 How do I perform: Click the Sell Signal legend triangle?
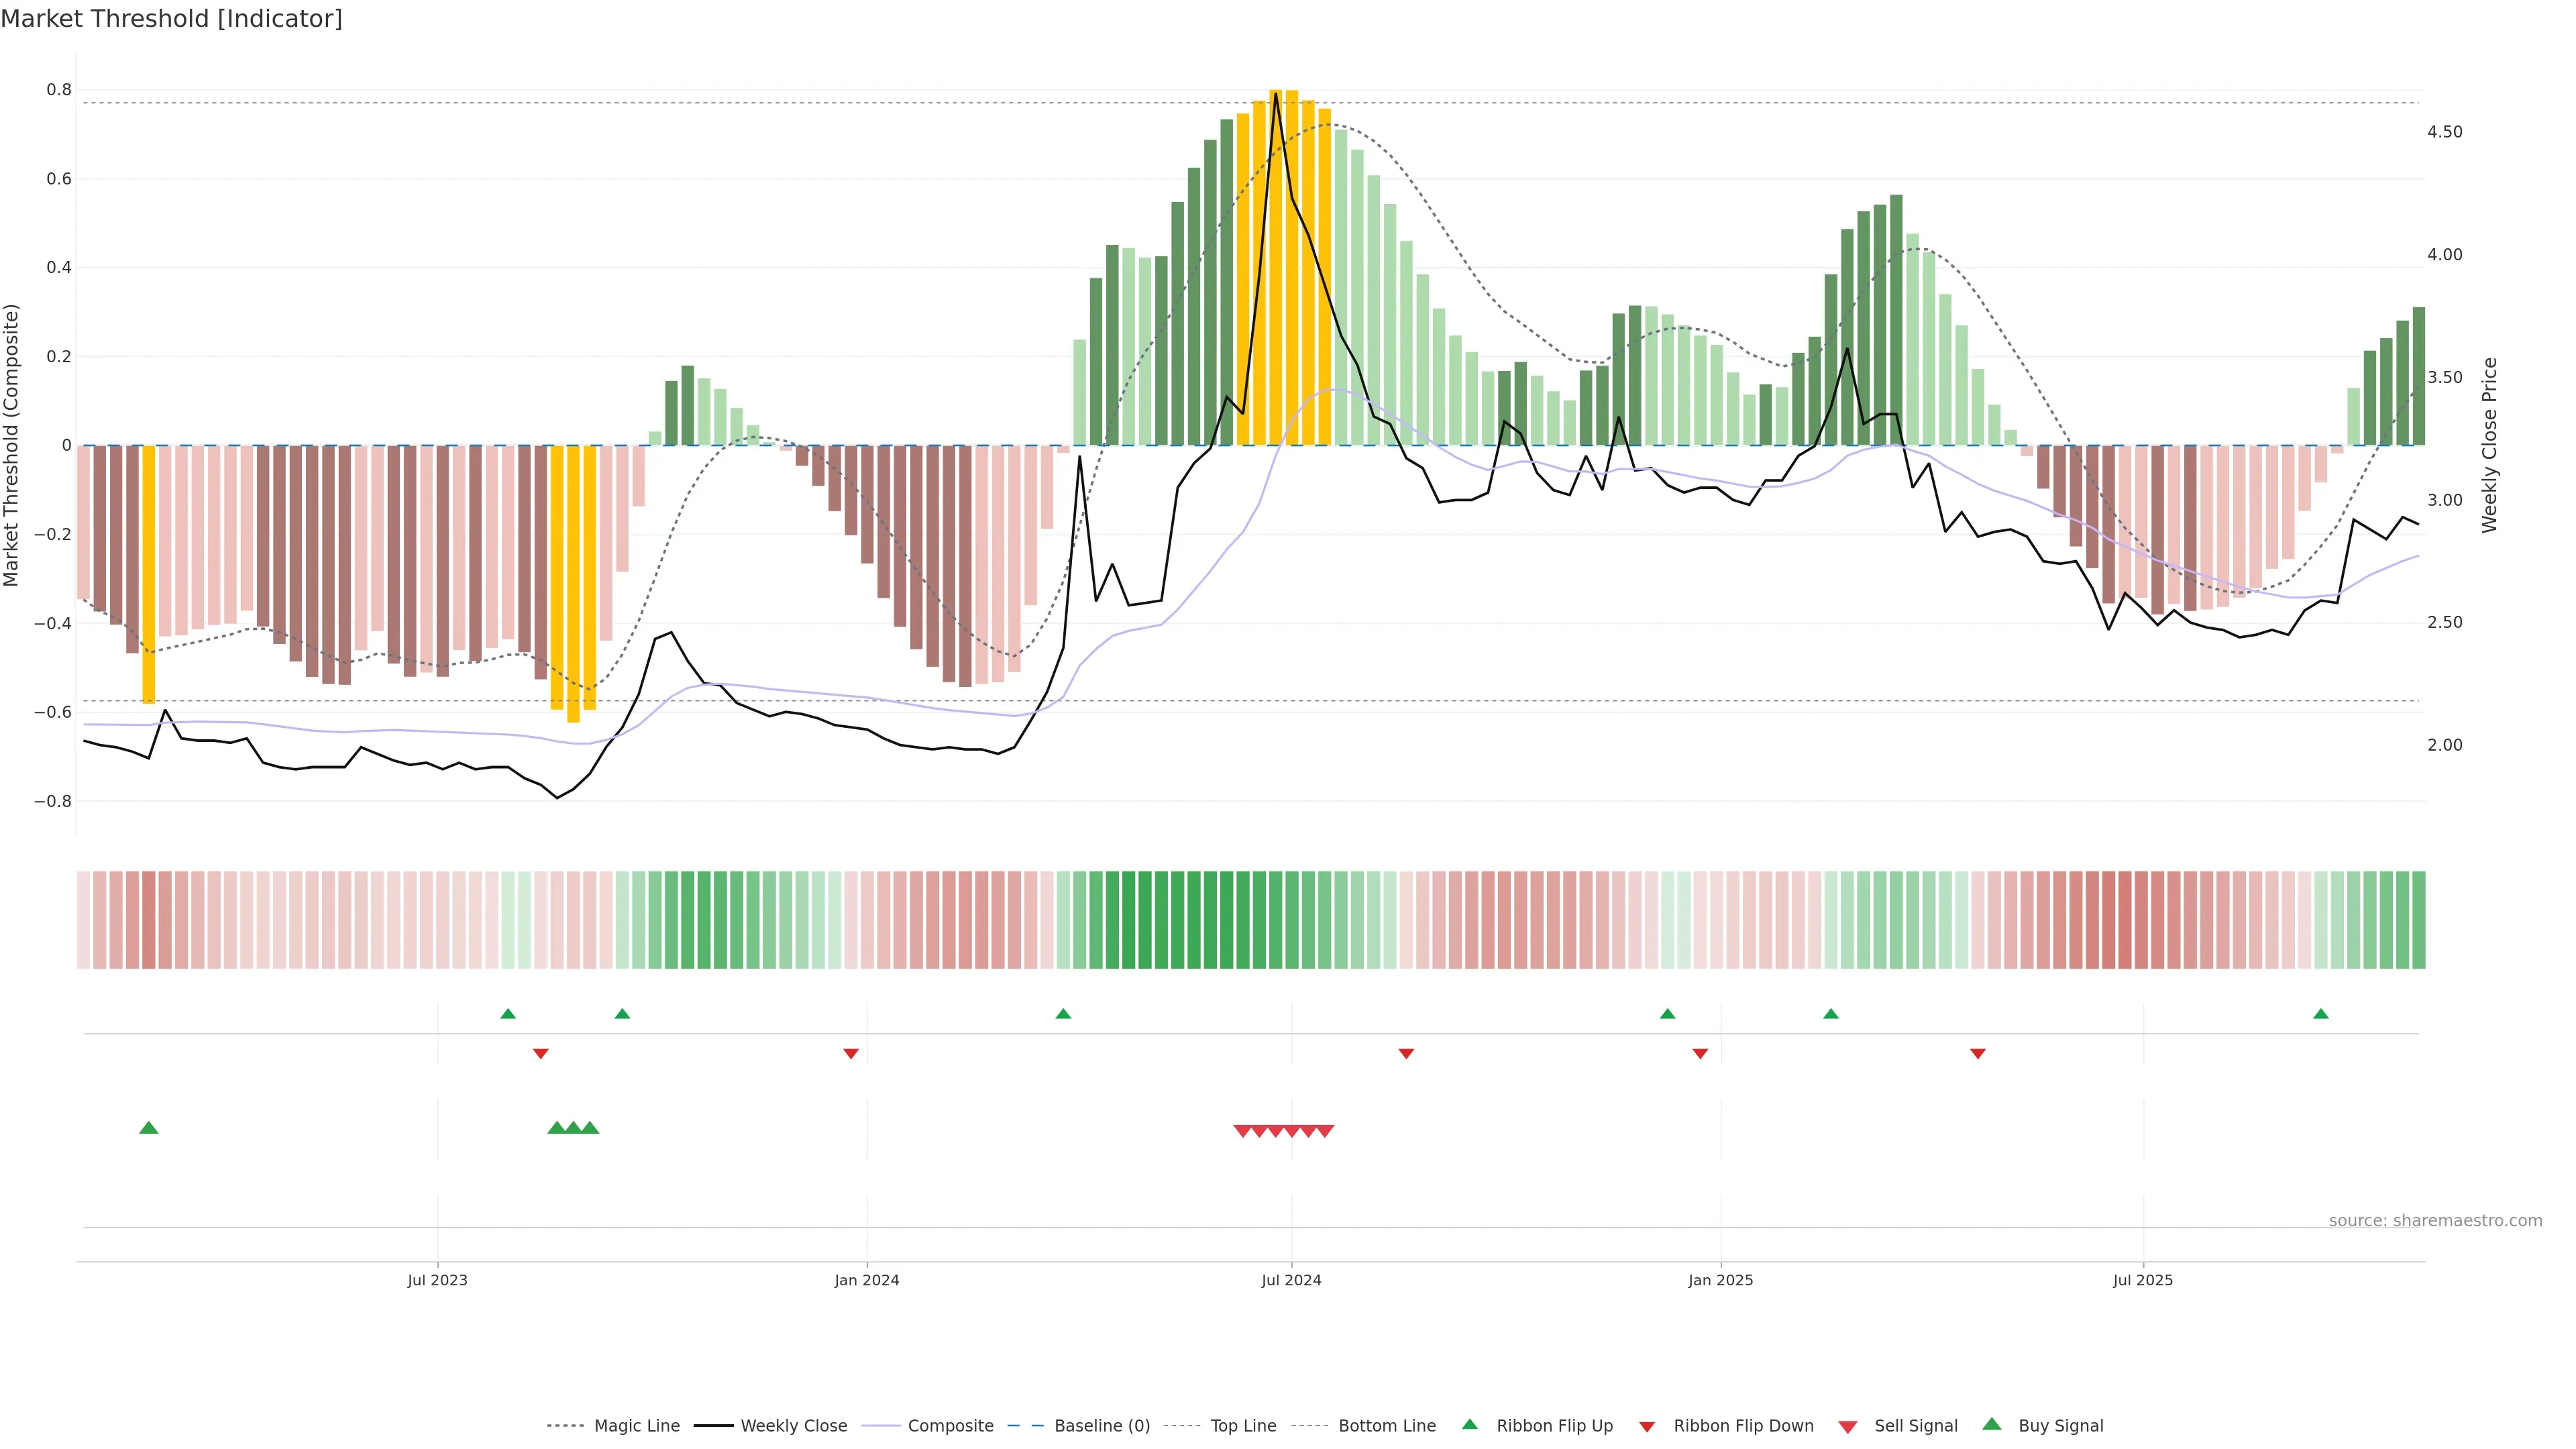tap(1848, 1427)
